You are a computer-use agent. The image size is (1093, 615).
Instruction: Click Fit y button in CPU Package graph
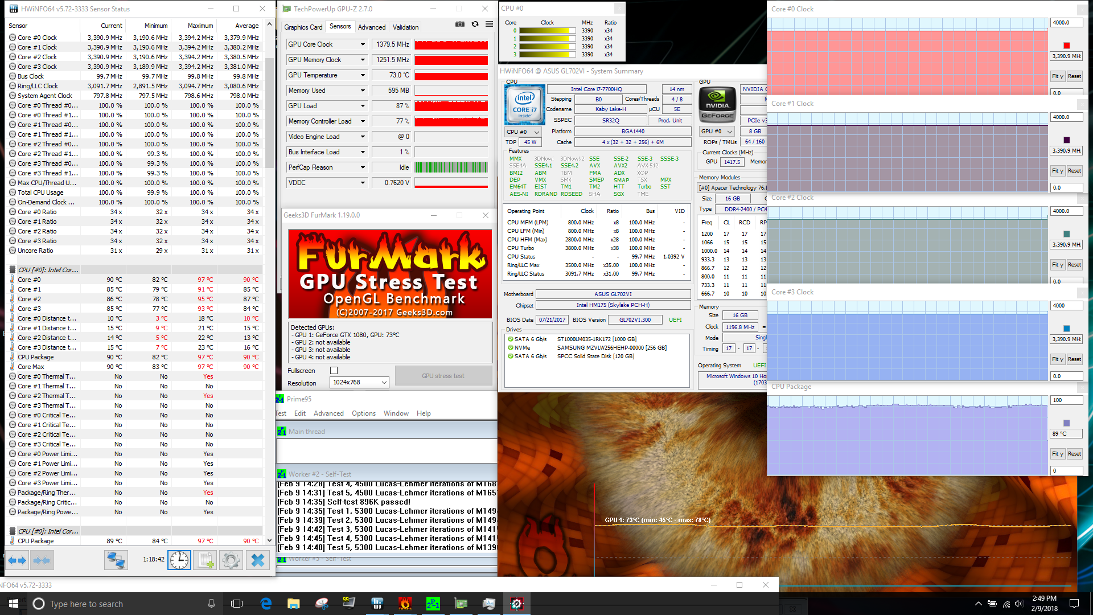(x=1057, y=454)
